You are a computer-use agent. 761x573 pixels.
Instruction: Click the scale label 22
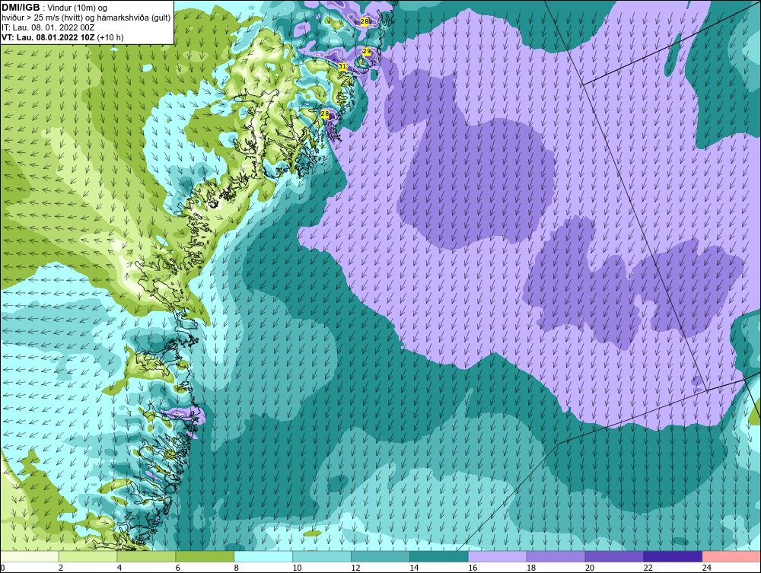click(648, 568)
